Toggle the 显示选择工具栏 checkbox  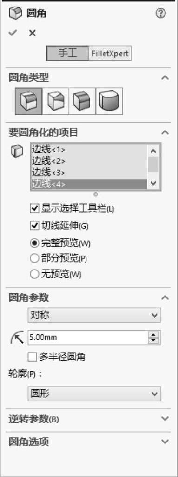pos(34,209)
